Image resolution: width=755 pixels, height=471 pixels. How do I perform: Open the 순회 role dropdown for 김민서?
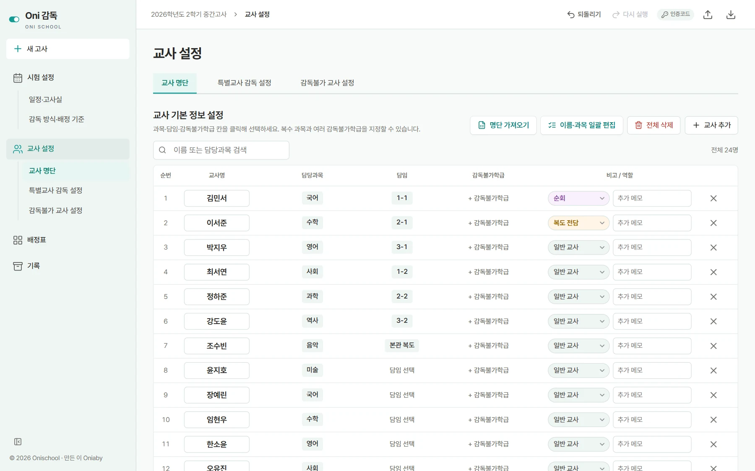[x=578, y=198]
